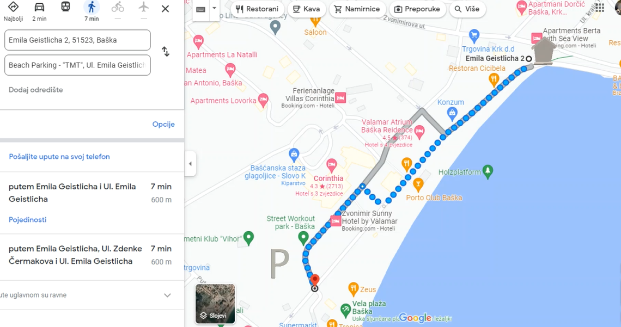This screenshot has width=621, height=327.
Task: Choose the public transit bus icon
Action: point(65,7)
